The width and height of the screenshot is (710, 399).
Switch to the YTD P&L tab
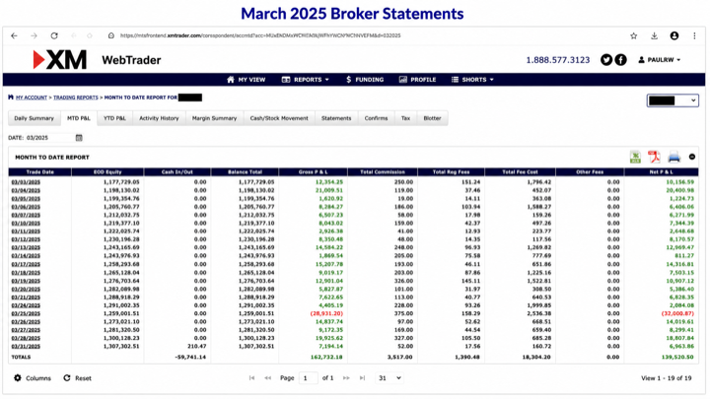pos(114,118)
